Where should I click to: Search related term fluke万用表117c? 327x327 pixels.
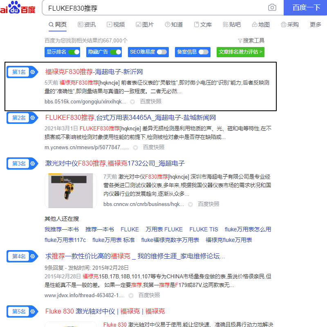[x=65, y=240]
